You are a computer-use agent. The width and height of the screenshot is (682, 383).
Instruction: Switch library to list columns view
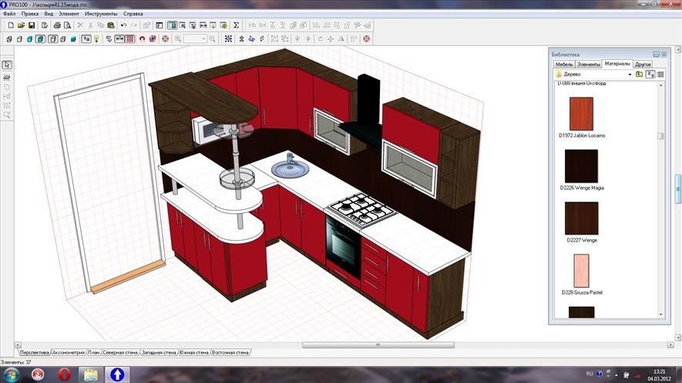coord(660,75)
